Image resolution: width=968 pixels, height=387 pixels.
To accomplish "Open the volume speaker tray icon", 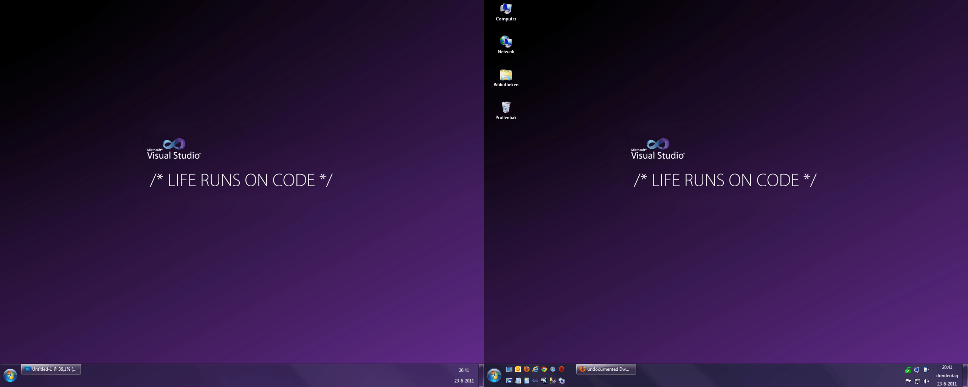I will (x=926, y=381).
